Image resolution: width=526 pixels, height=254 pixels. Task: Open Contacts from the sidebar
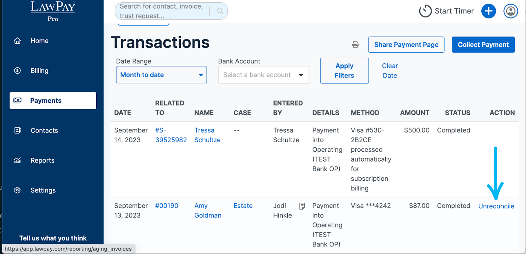click(x=44, y=130)
